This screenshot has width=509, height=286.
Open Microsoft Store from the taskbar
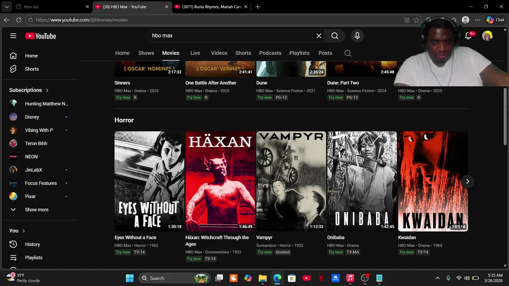tap(292, 278)
